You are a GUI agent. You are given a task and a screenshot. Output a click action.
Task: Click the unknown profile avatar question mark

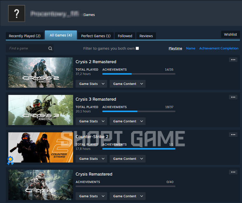pyautogui.click(x=17, y=14)
